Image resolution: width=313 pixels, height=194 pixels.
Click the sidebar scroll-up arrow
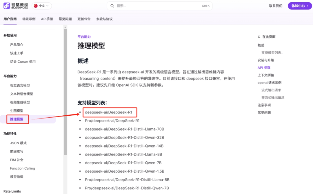(65, 27)
